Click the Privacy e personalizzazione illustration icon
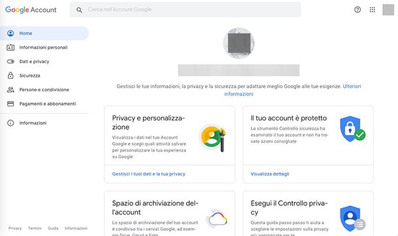 213,138
